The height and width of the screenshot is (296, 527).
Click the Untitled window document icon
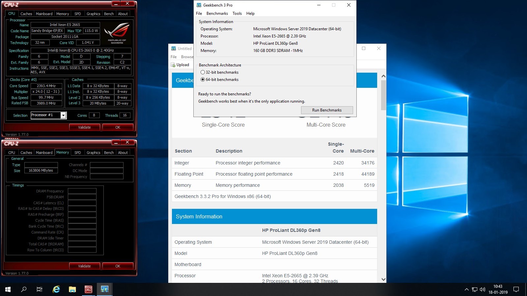174,48
